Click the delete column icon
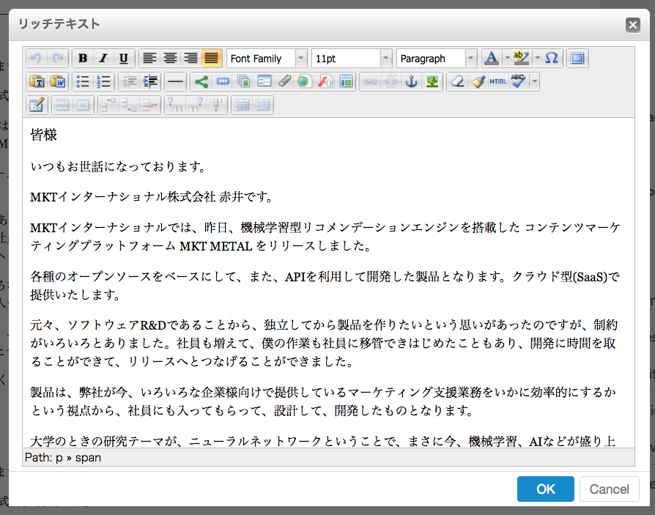This screenshot has width=655, height=515. 216,105
